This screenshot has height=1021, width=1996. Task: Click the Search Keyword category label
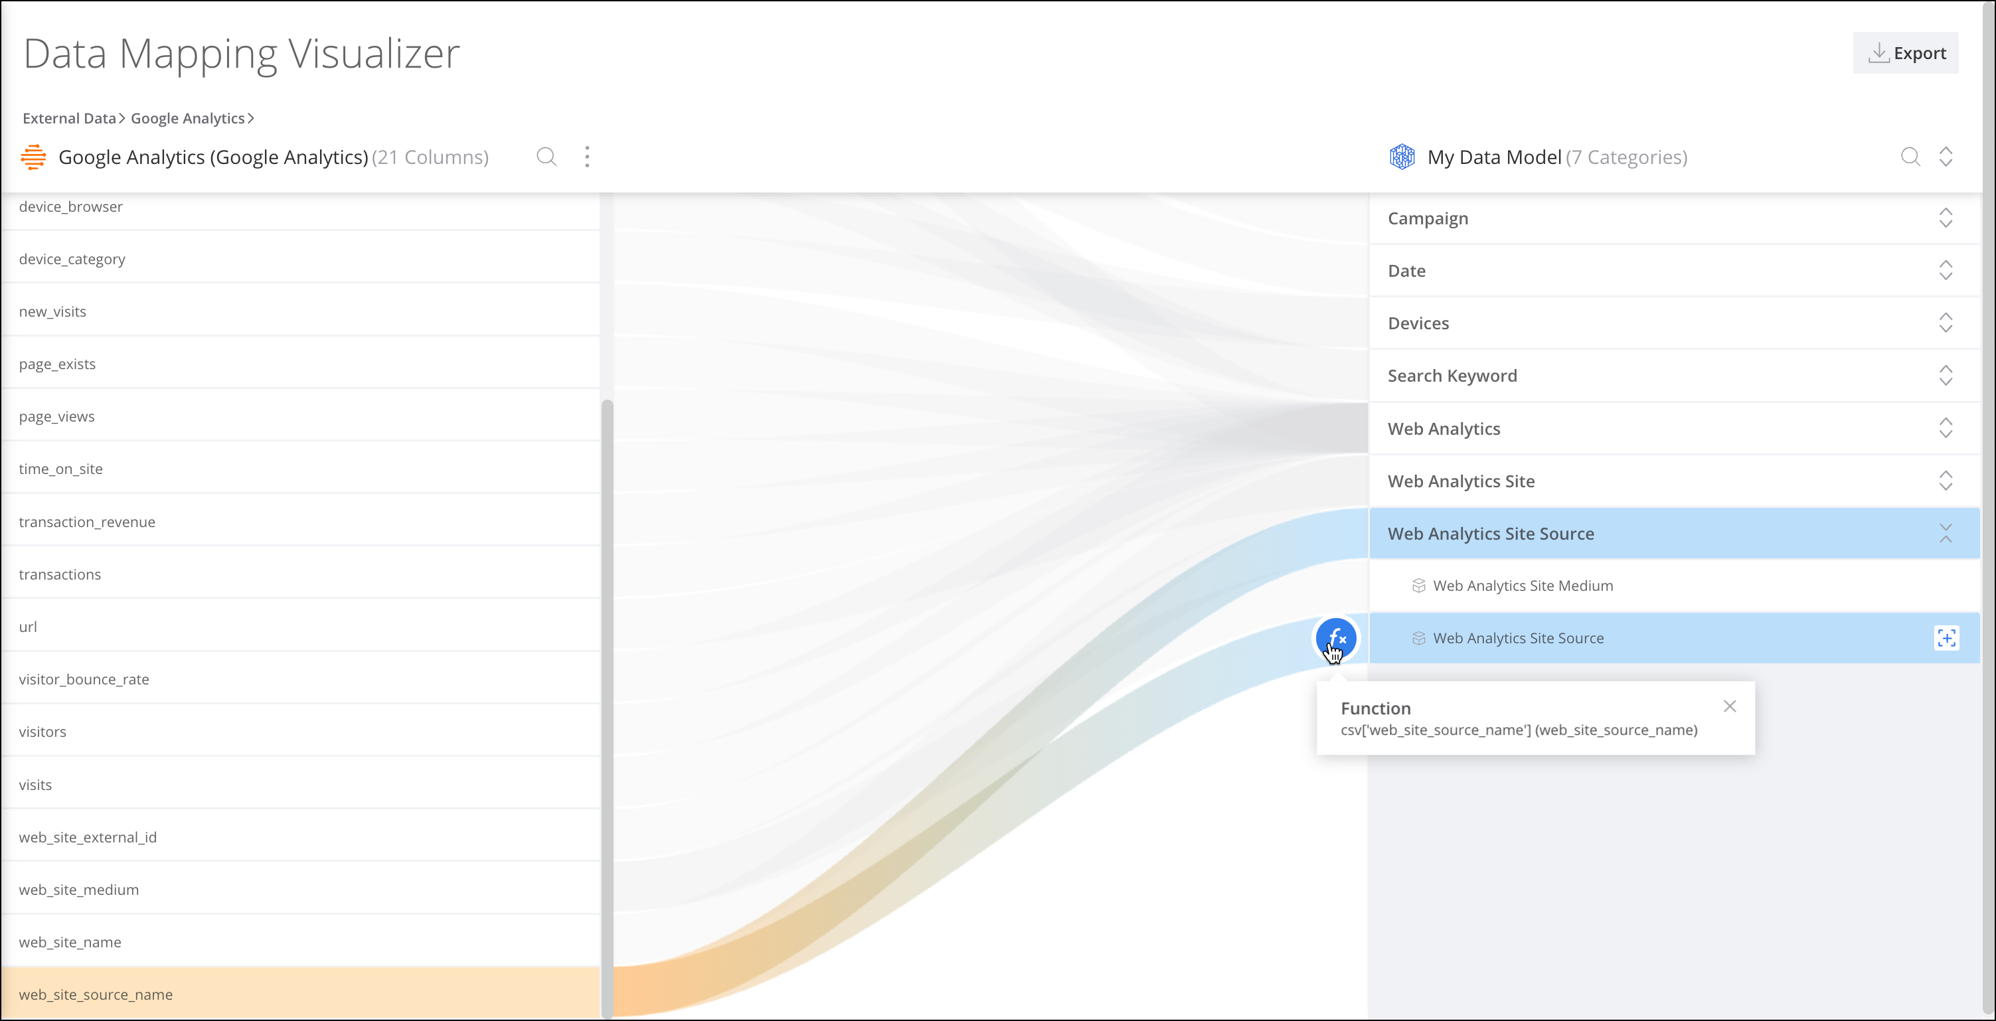click(1452, 376)
